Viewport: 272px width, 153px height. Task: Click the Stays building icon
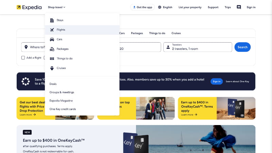pos(52,20)
